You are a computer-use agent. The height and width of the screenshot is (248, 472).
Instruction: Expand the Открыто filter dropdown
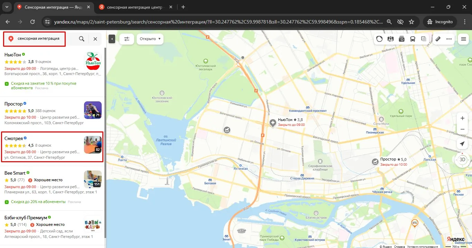pos(150,39)
